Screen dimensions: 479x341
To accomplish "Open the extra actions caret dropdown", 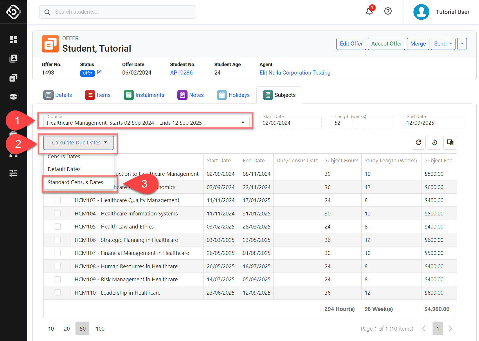I will [x=462, y=44].
